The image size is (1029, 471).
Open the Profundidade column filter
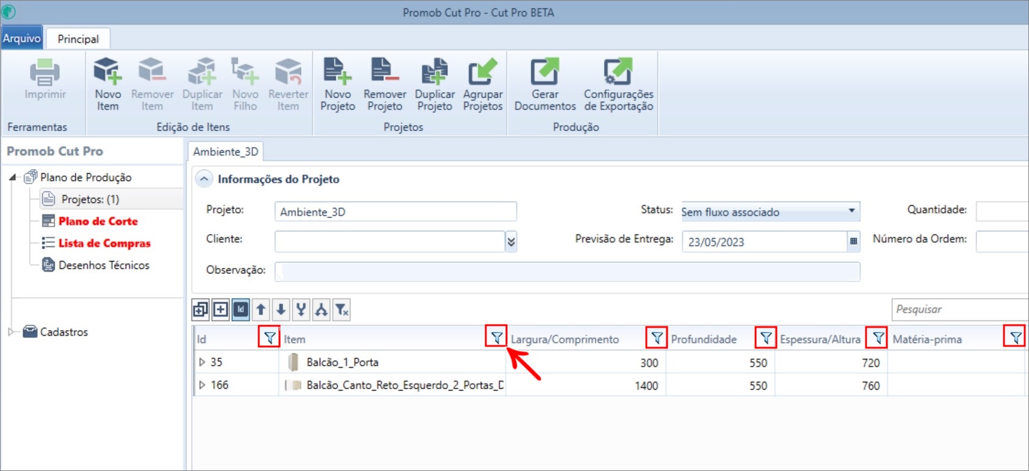(765, 337)
